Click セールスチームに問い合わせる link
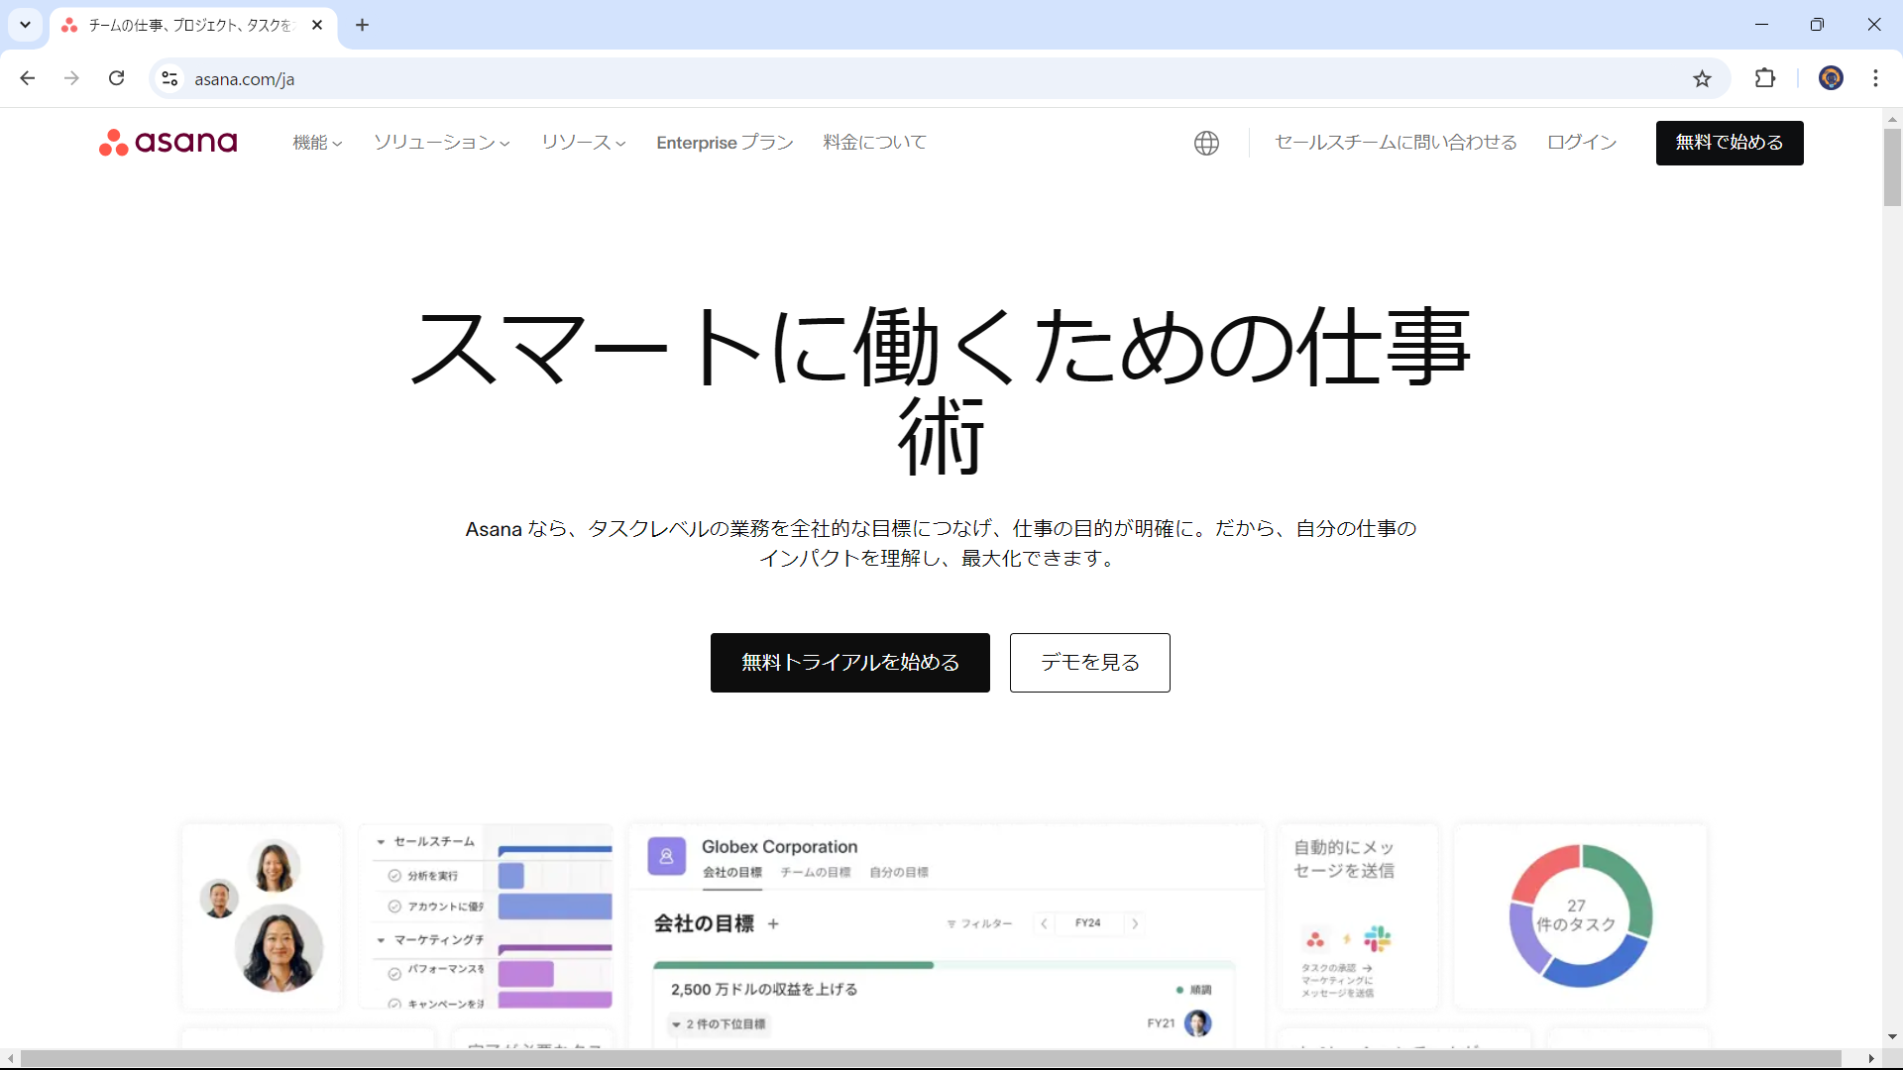 pyautogui.click(x=1396, y=143)
